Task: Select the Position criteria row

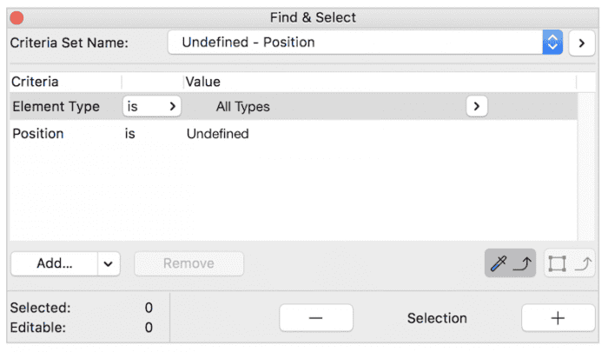Action: (x=294, y=134)
